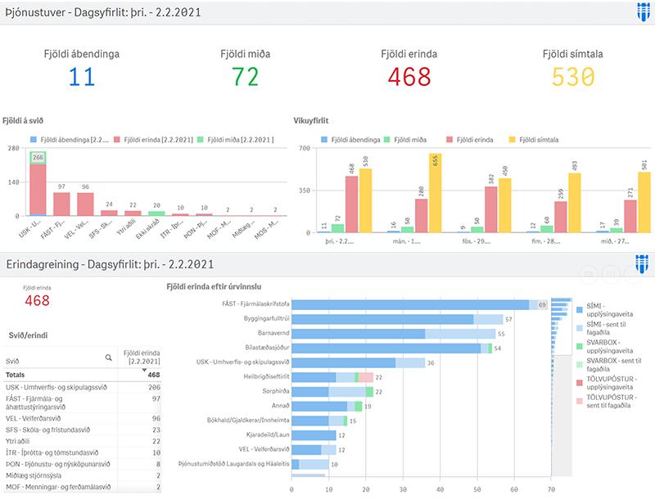655x499 pixels.
Task: Select FÁST - Fjármála- og áhættustýringarsvið table row
Action: [83, 402]
